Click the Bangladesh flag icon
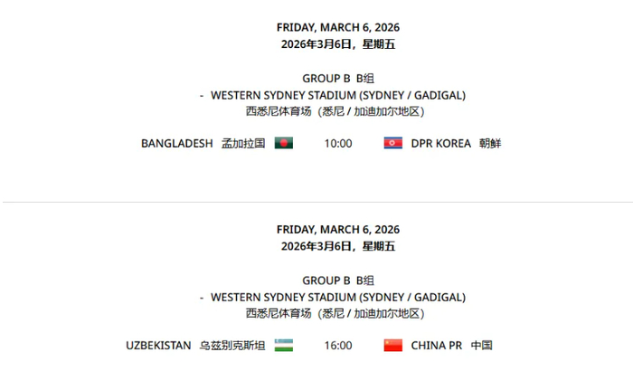 tap(284, 143)
